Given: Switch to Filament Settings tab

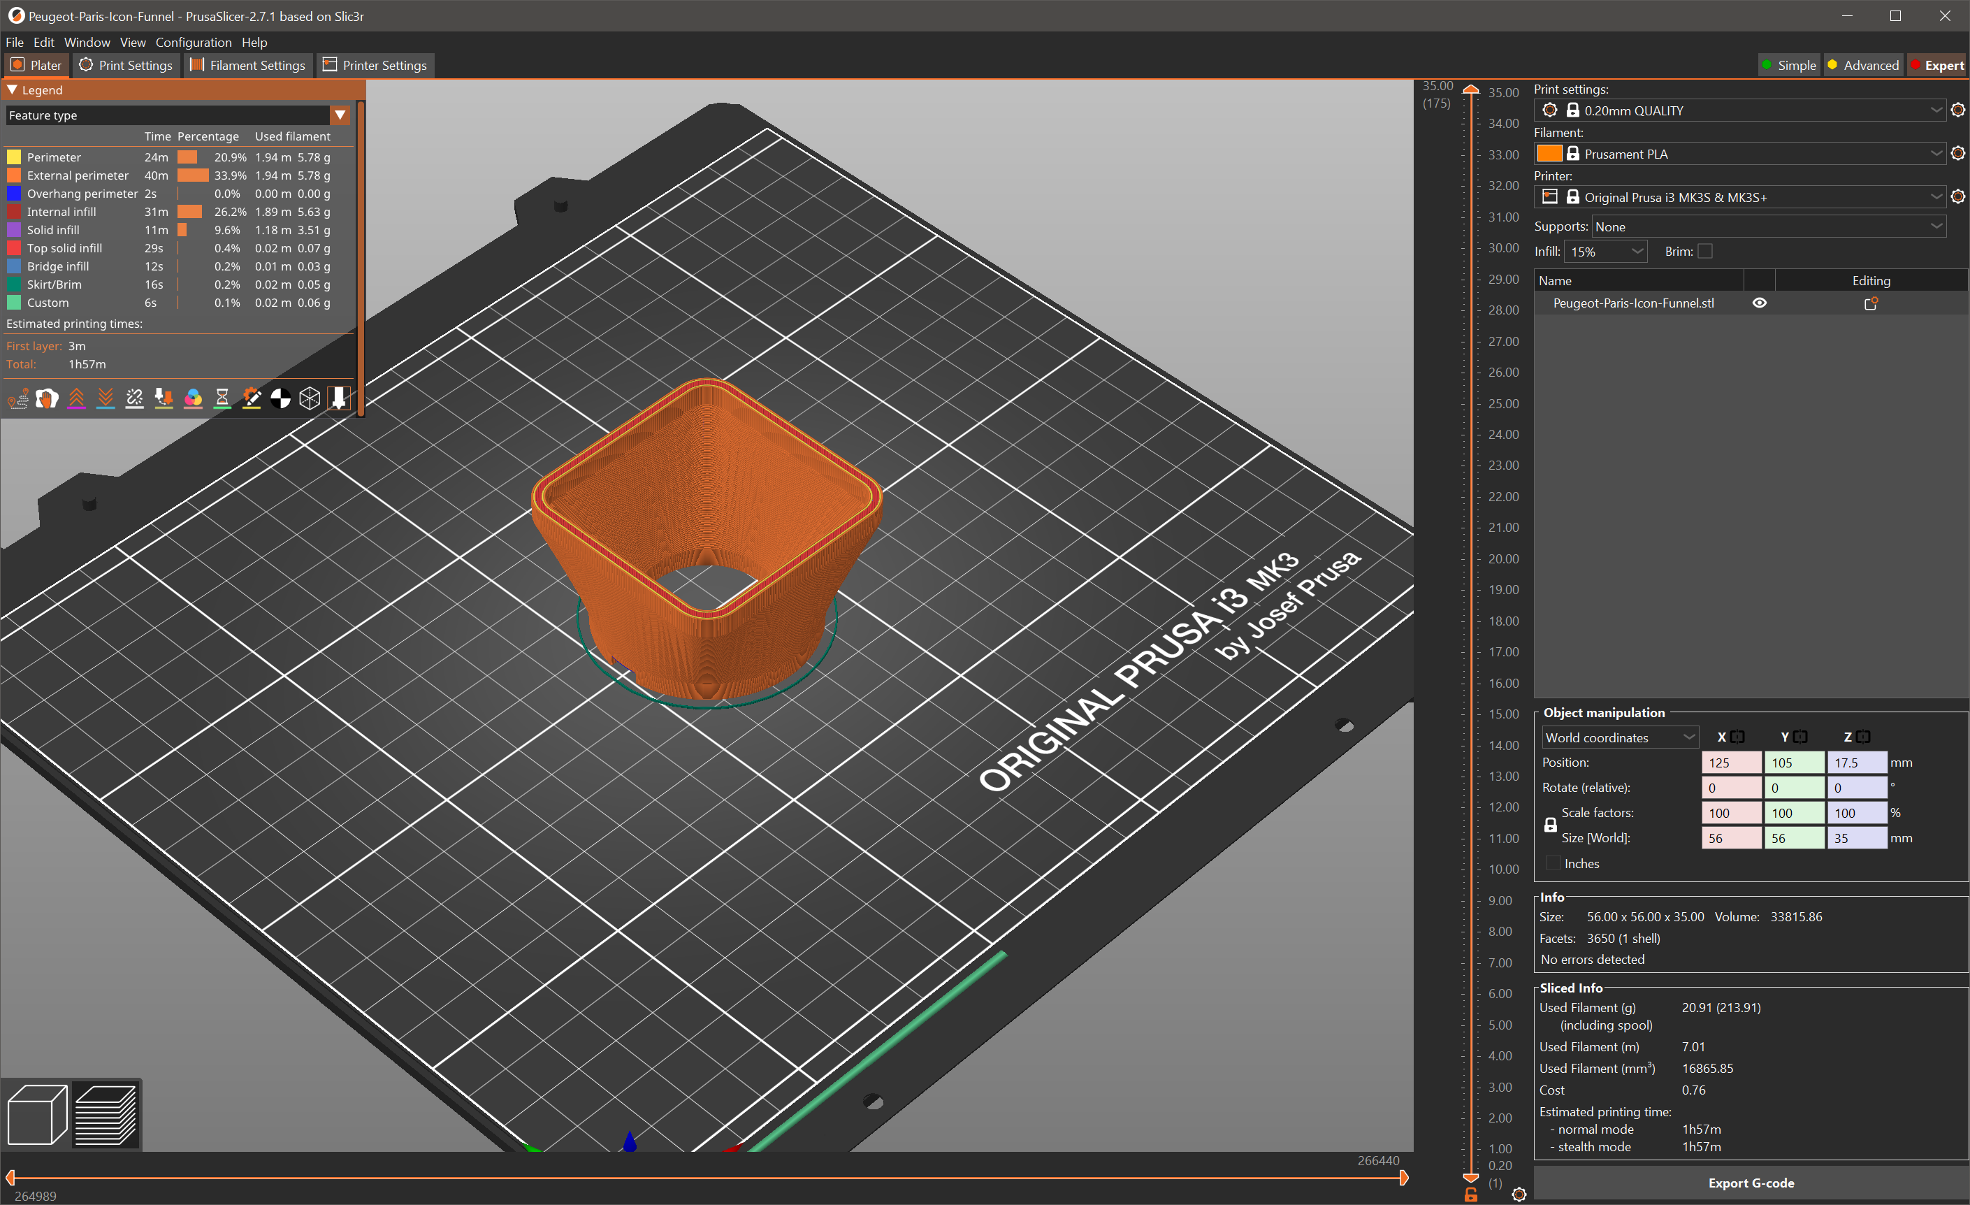Looking at the screenshot, I should click(248, 66).
